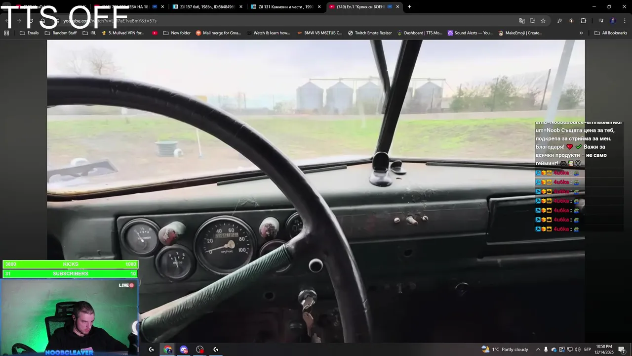Open OBS Studio from the taskbar

(x=199, y=350)
